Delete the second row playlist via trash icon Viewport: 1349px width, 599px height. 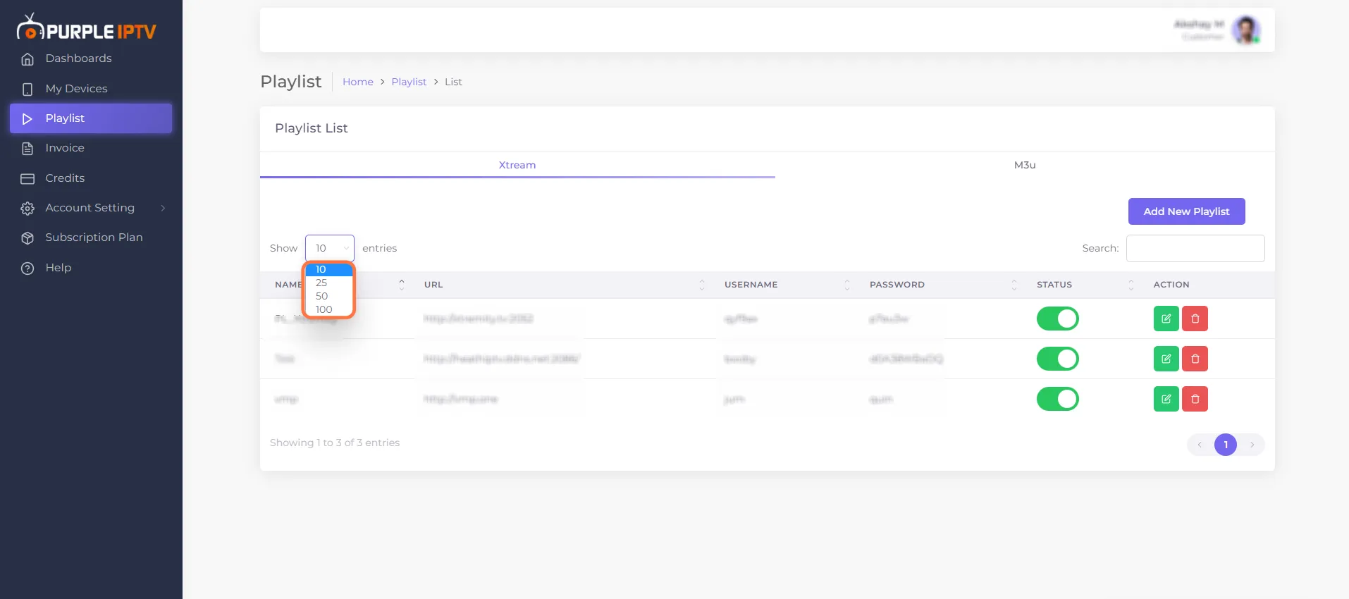(x=1195, y=359)
